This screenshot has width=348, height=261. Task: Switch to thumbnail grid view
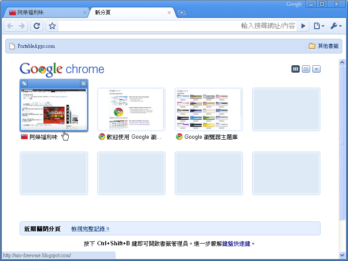295,69
